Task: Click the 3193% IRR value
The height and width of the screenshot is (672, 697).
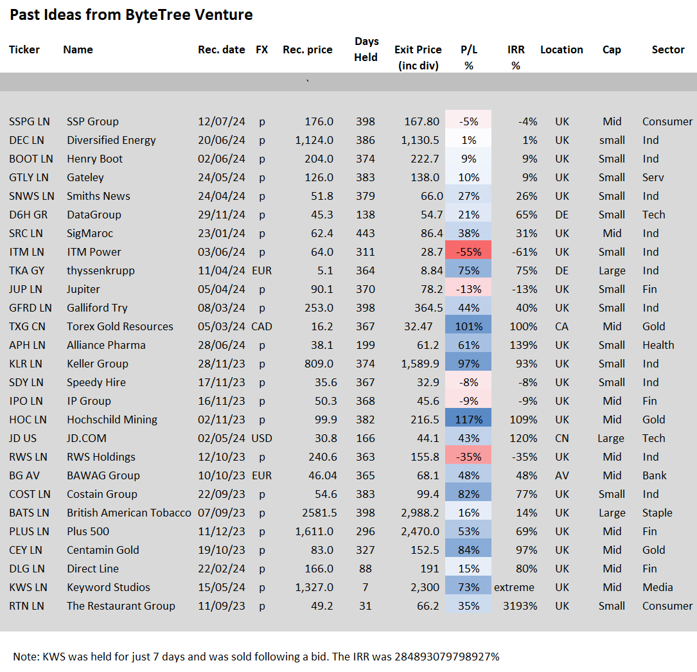Action: click(521, 606)
